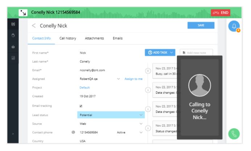Open the Default project link
Viewport: 251px width, 151px height.
point(85,87)
